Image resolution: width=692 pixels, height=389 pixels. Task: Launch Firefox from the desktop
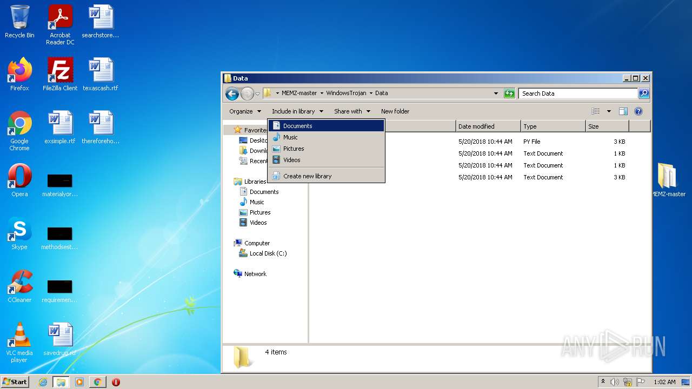pos(19,74)
